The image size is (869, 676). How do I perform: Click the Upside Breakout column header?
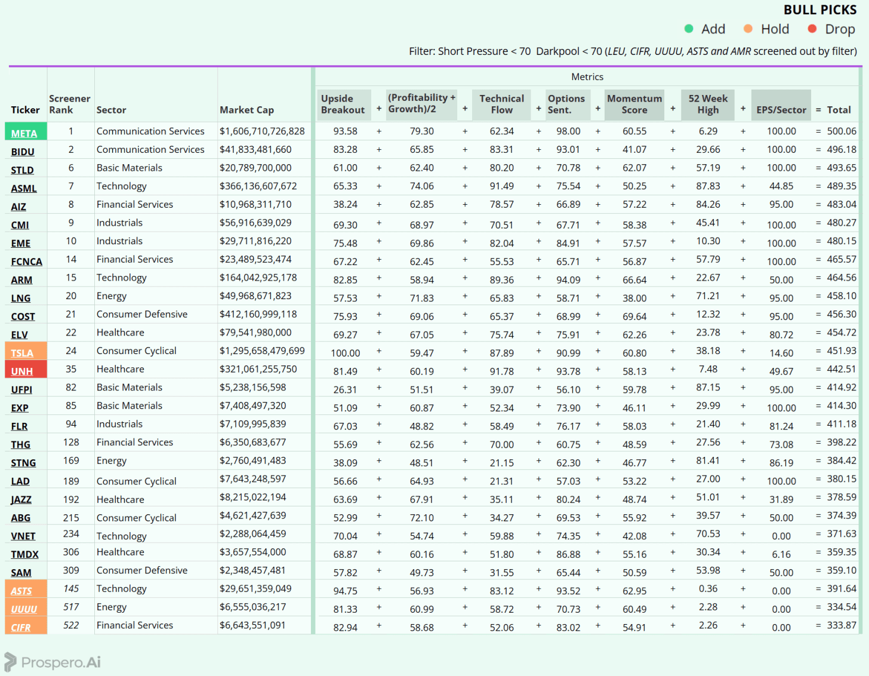[343, 104]
